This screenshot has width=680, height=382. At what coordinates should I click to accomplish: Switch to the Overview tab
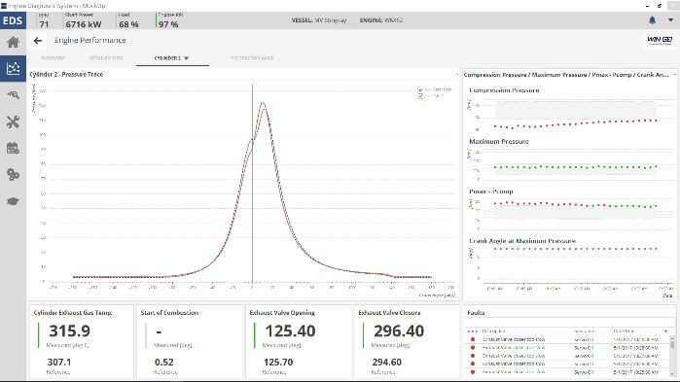tap(53, 58)
